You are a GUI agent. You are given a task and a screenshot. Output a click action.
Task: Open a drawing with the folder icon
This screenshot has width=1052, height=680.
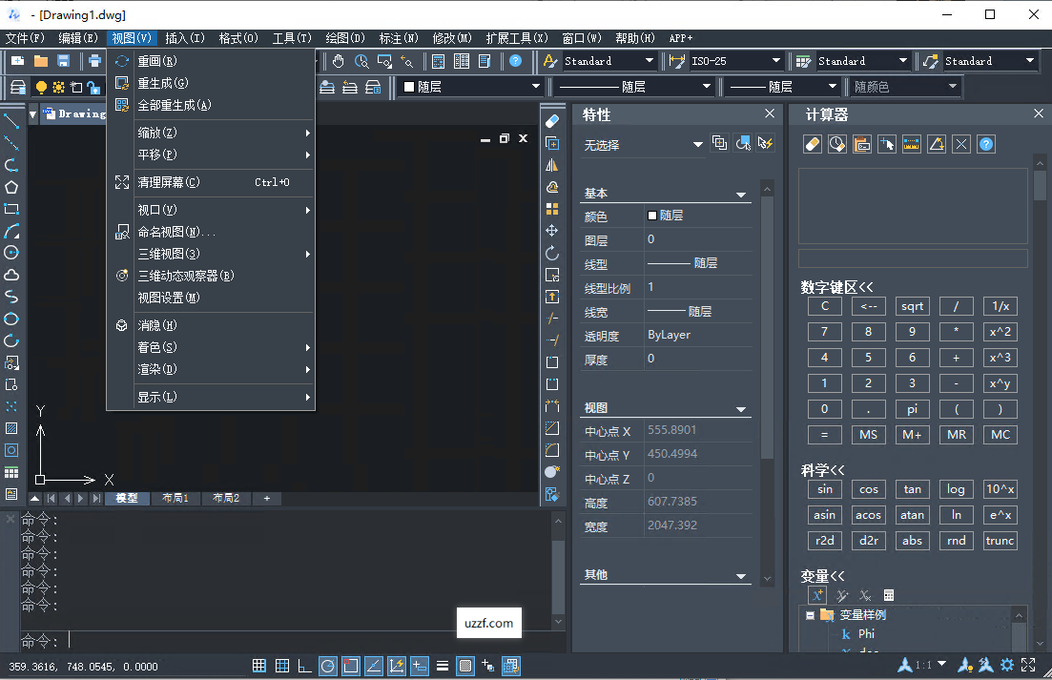39,59
